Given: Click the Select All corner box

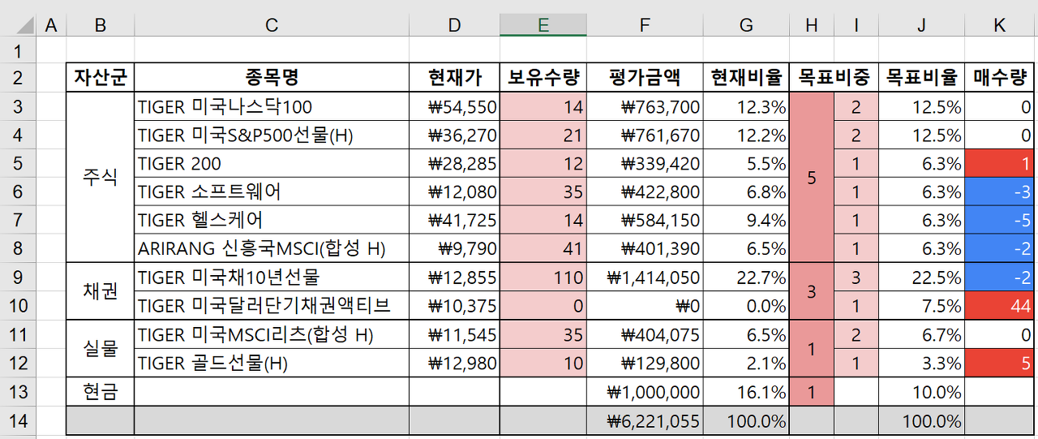Looking at the screenshot, I should pyautogui.click(x=19, y=25).
